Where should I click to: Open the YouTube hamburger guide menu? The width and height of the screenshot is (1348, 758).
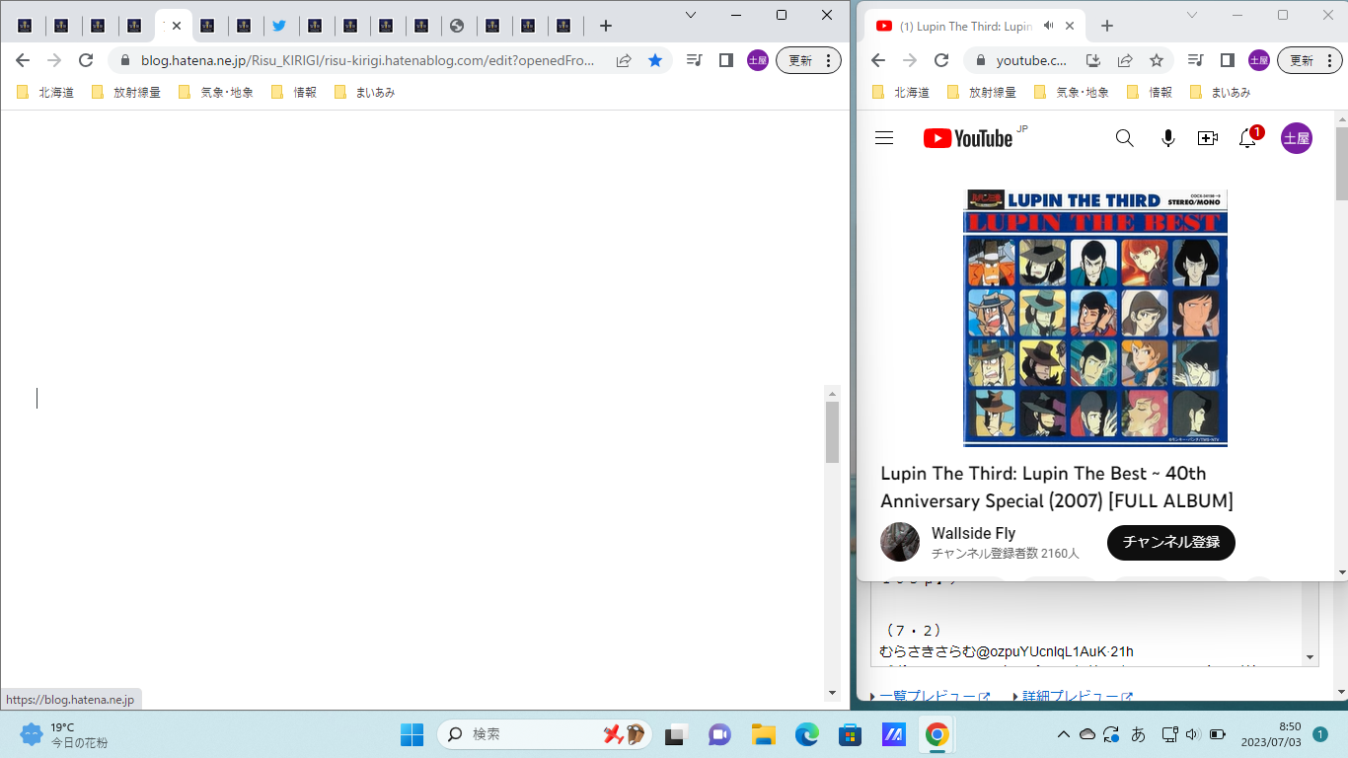(x=884, y=138)
